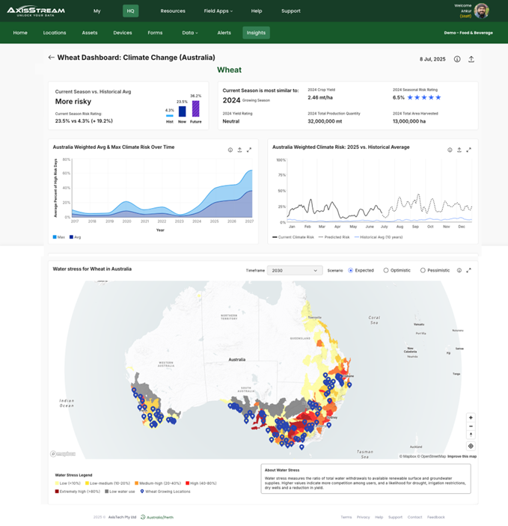This screenshot has height=526, width=508.
Task: Open the Alerts menu item
Action: click(224, 33)
